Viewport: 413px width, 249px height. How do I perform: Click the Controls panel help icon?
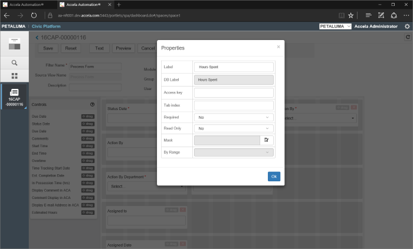coord(92,104)
